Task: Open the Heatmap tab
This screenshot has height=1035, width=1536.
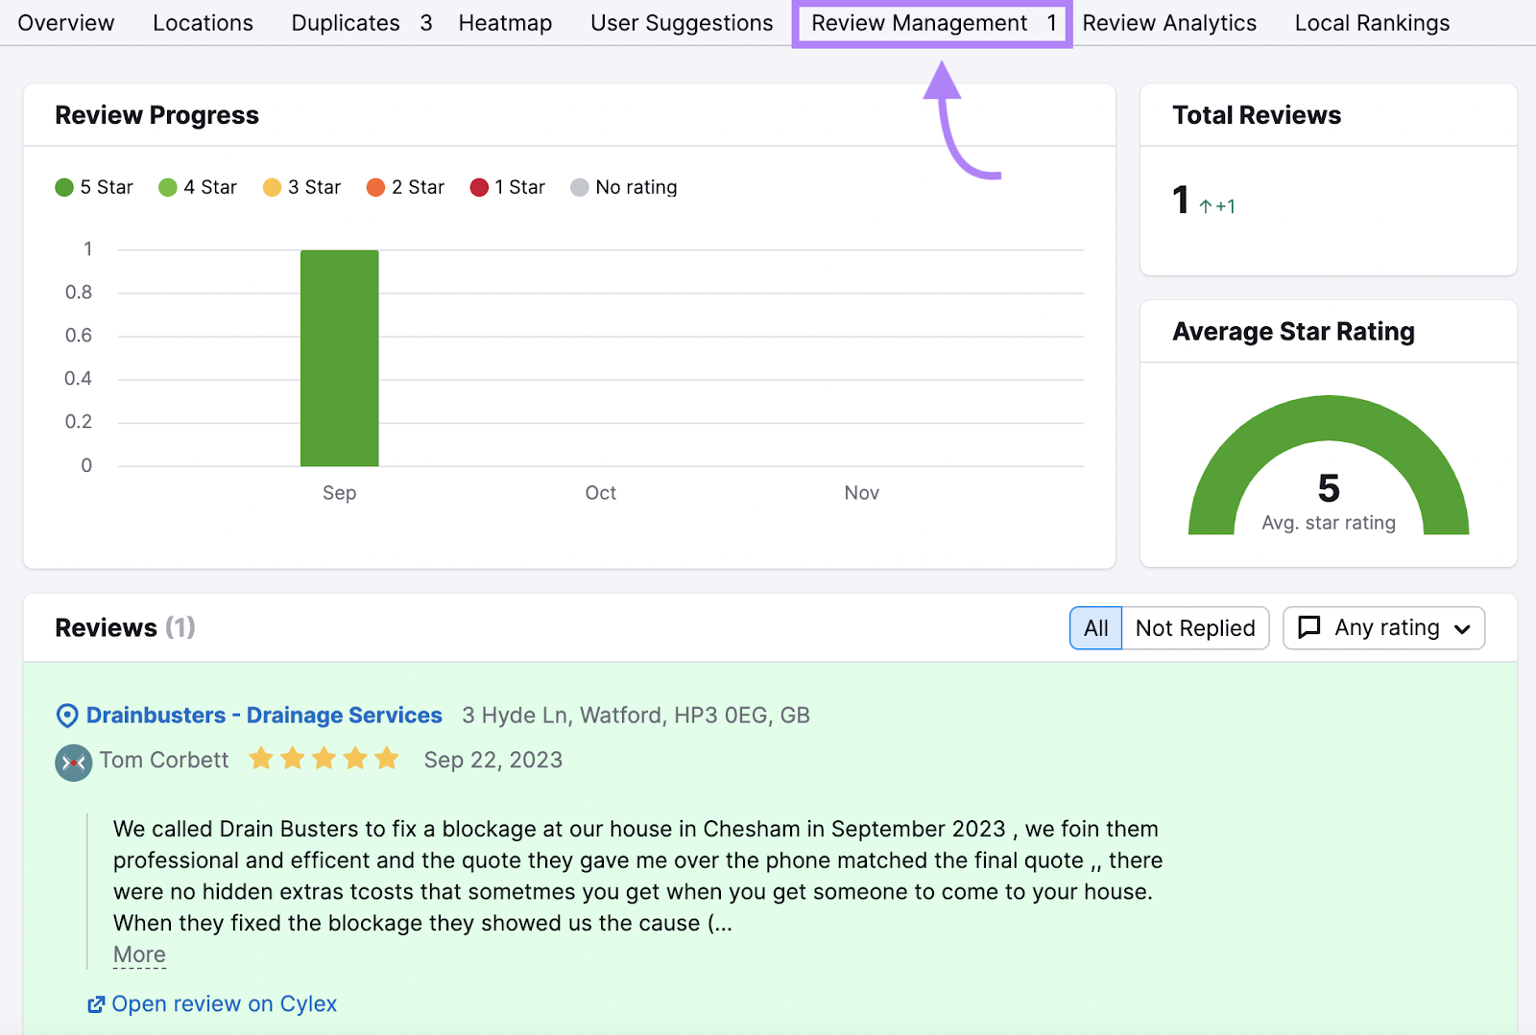Action: point(505,22)
